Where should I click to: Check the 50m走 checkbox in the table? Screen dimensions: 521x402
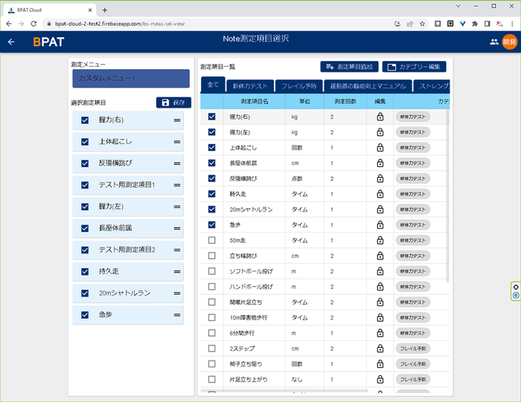click(212, 241)
